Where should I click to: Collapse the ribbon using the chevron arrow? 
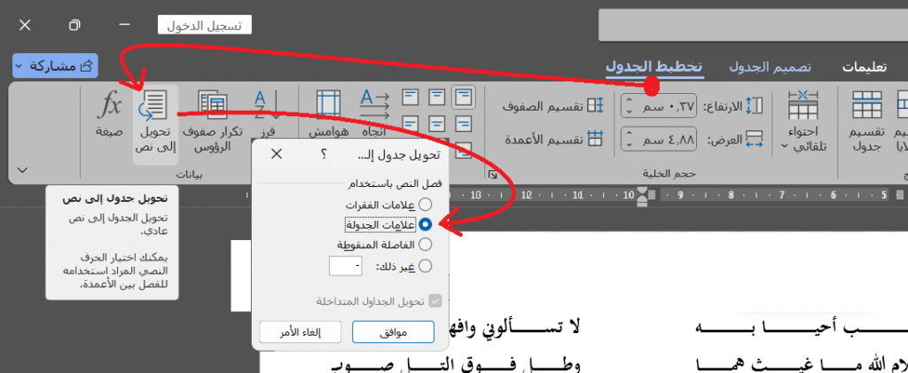point(23,169)
